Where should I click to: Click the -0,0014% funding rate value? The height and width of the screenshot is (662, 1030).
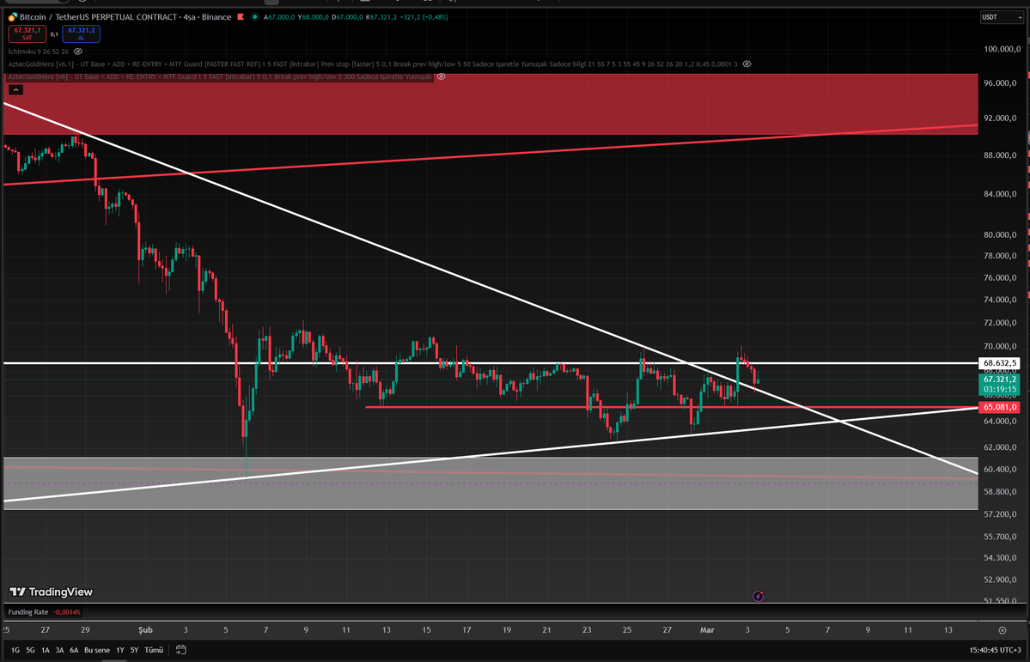[67, 612]
